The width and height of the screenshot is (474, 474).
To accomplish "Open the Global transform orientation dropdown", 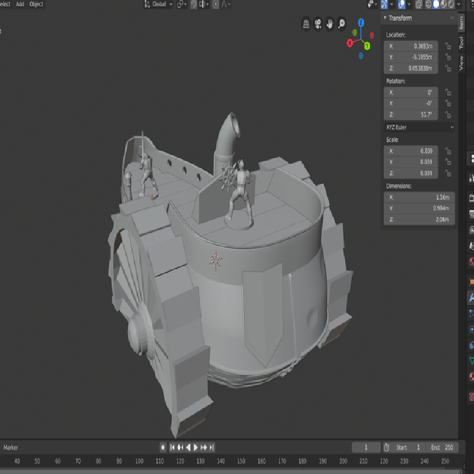I will [159, 4].
